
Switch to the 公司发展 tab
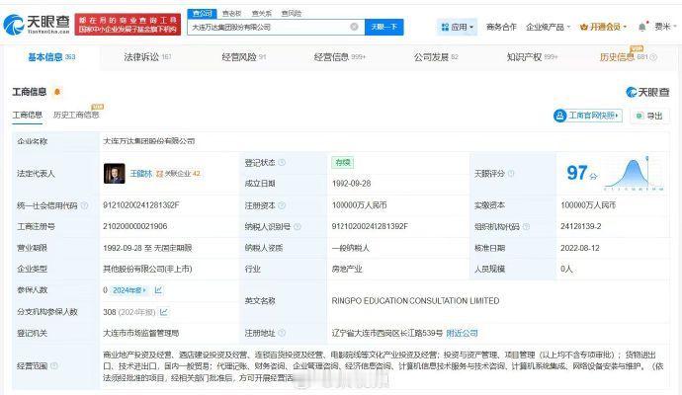click(x=436, y=57)
